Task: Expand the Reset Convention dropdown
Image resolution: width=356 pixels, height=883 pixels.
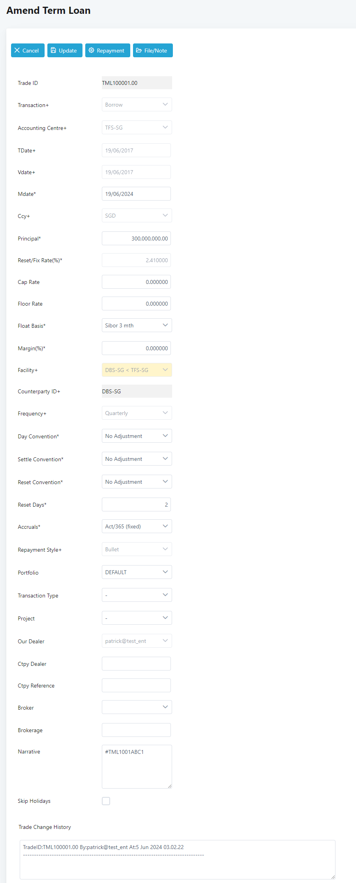Action: [x=137, y=482]
